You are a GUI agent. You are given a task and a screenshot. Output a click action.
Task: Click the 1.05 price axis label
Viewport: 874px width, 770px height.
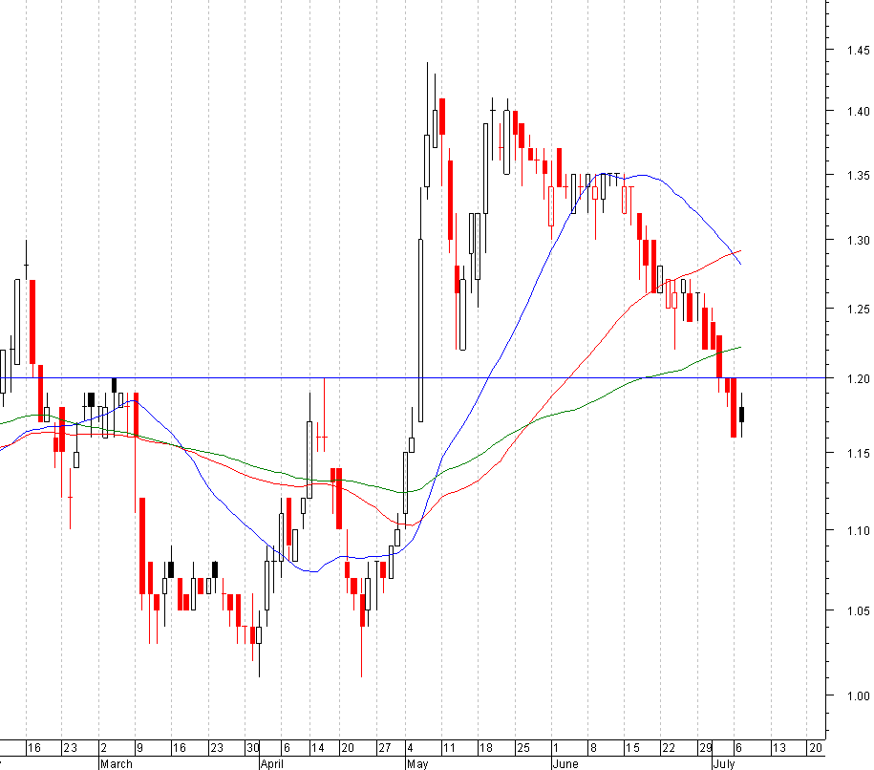[x=858, y=611]
